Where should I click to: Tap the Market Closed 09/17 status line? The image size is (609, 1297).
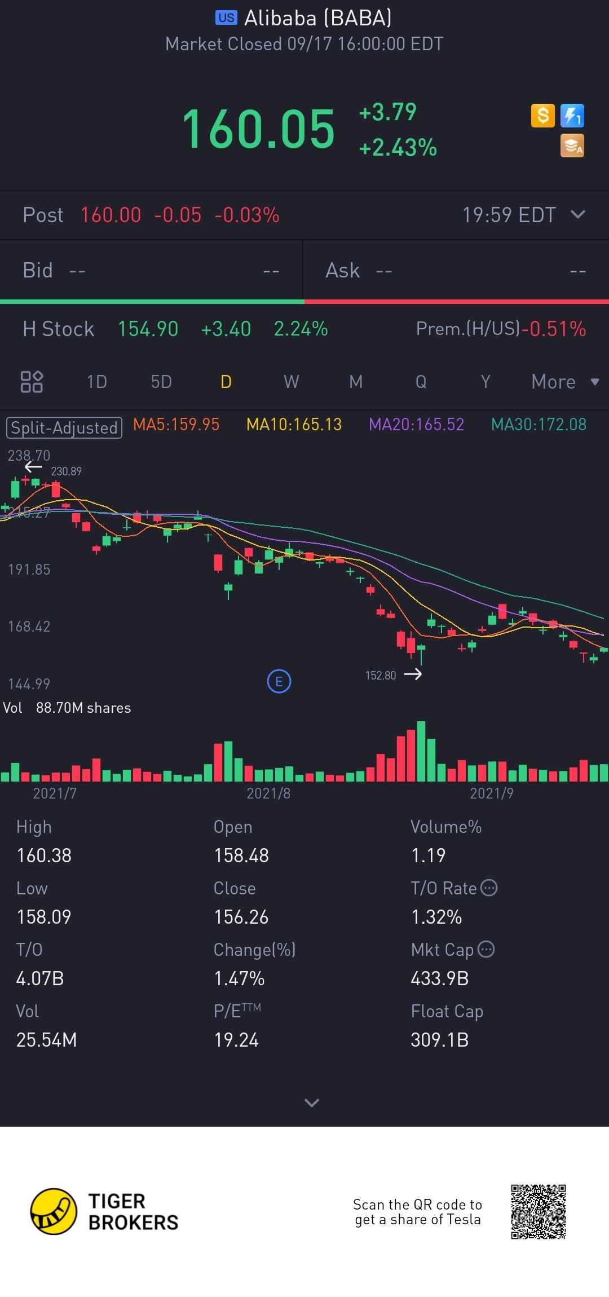tap(304, 44)
